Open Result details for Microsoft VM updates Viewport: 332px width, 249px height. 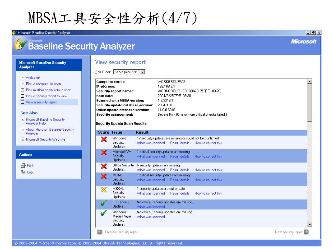(x=180, y=157)
